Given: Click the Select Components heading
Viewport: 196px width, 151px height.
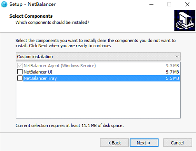Looking at the screenshot, I should pos(31,16).
